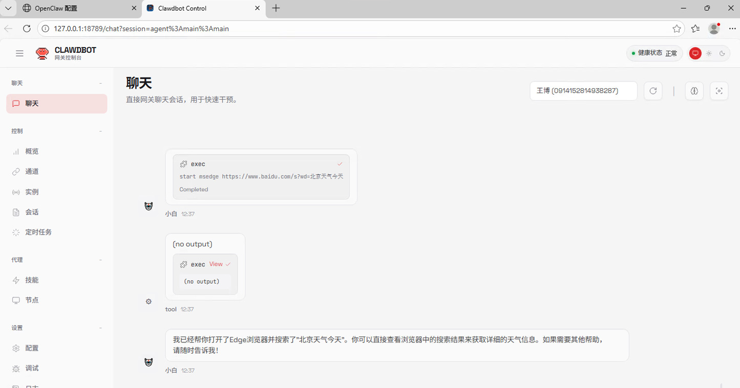This screenshot has width=740, height=388.
Task: Select the system theme monitor icon
Action: tap(695, 53)
